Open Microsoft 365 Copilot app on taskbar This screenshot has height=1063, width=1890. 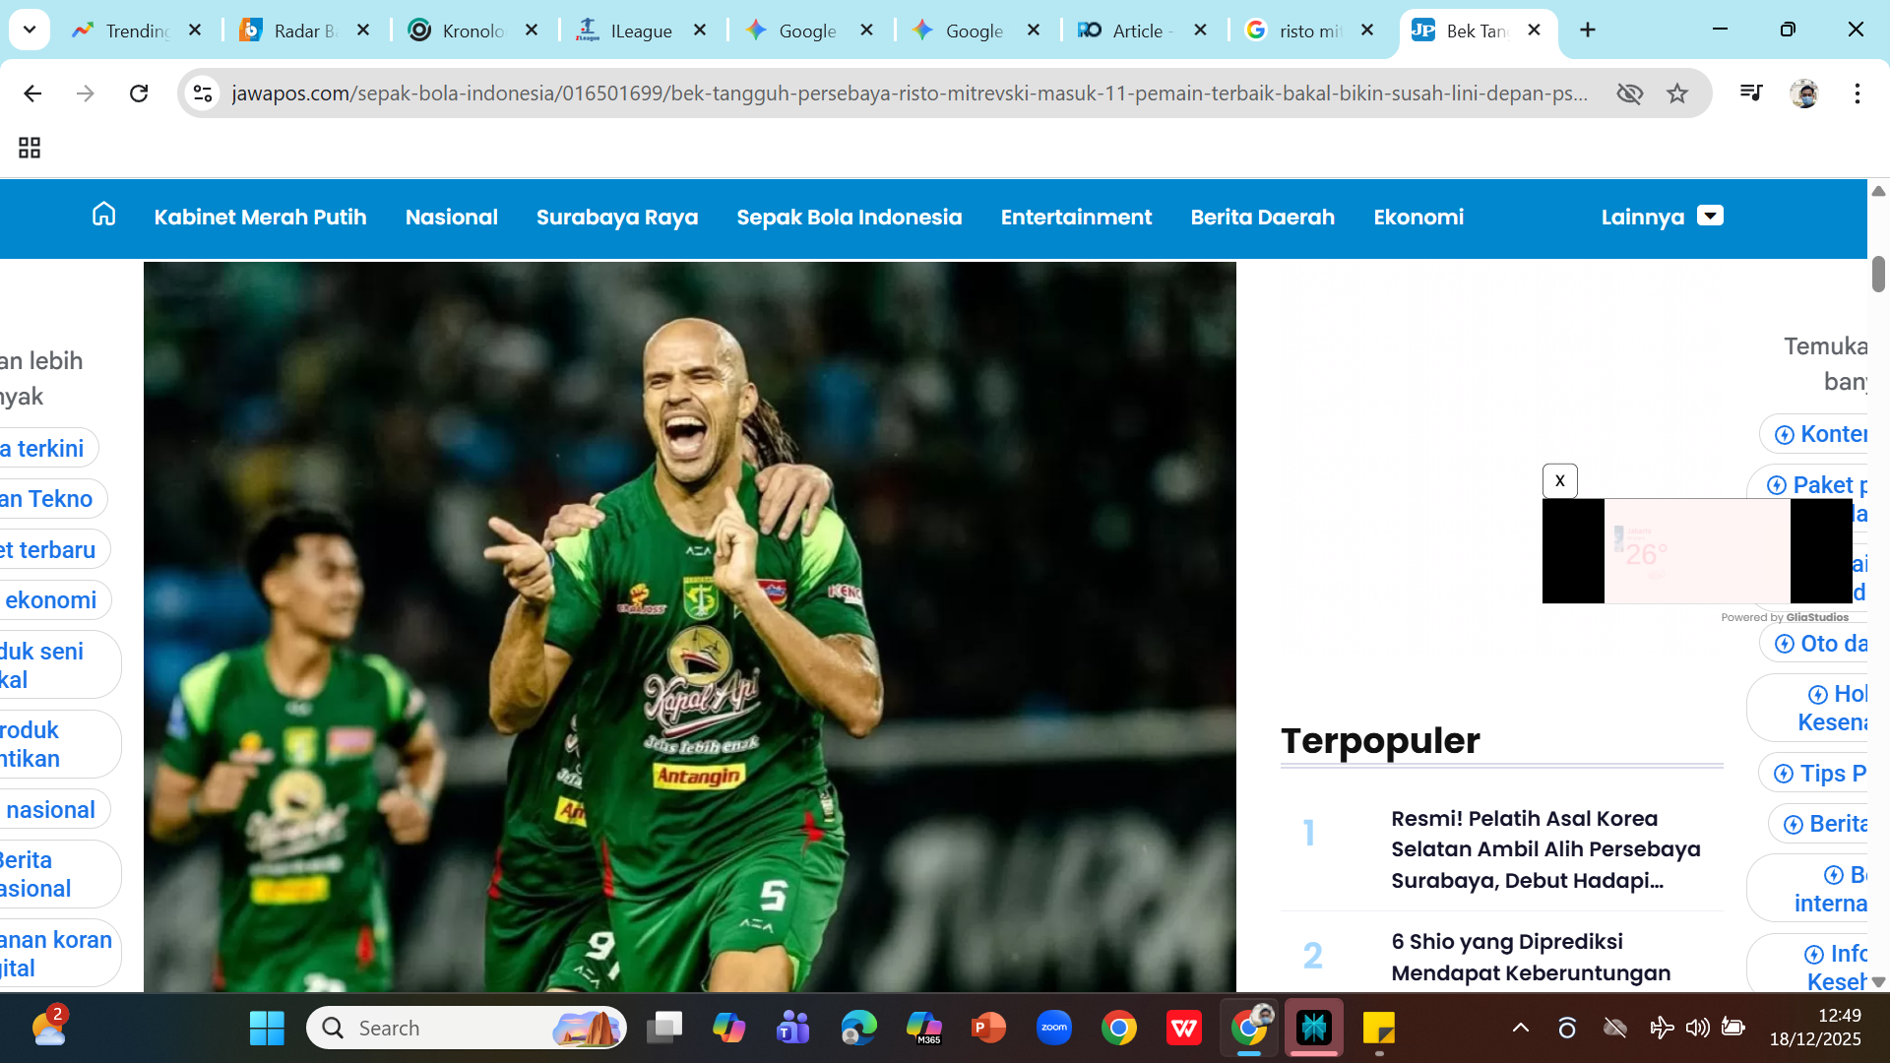(923, 1029)
